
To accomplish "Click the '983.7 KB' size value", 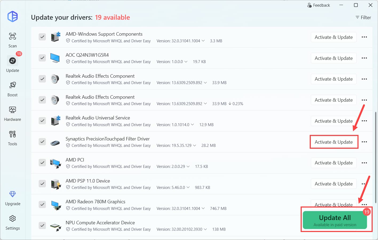I will [202, 188].
